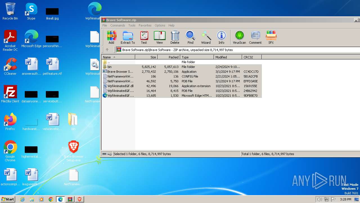The image size is (360, 203).
Task: Click the taskbar clock showing 3:28 PM
Action: (x=345, y=199)
